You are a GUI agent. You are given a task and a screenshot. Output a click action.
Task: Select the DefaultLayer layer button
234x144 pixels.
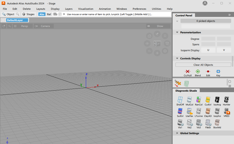(17, 20)
